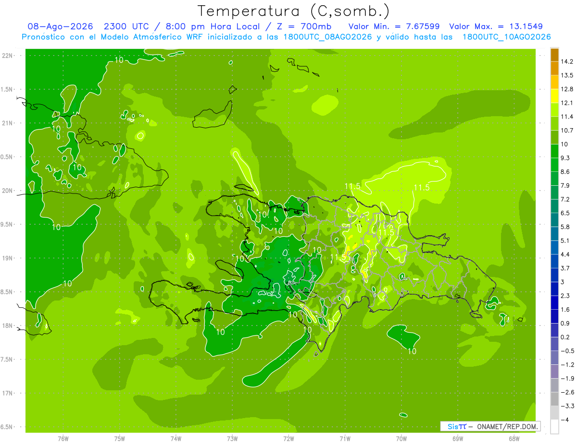Click the legend value "-4"
The width and height of the screenshot is (577, 445).
[x=565, y=420]
